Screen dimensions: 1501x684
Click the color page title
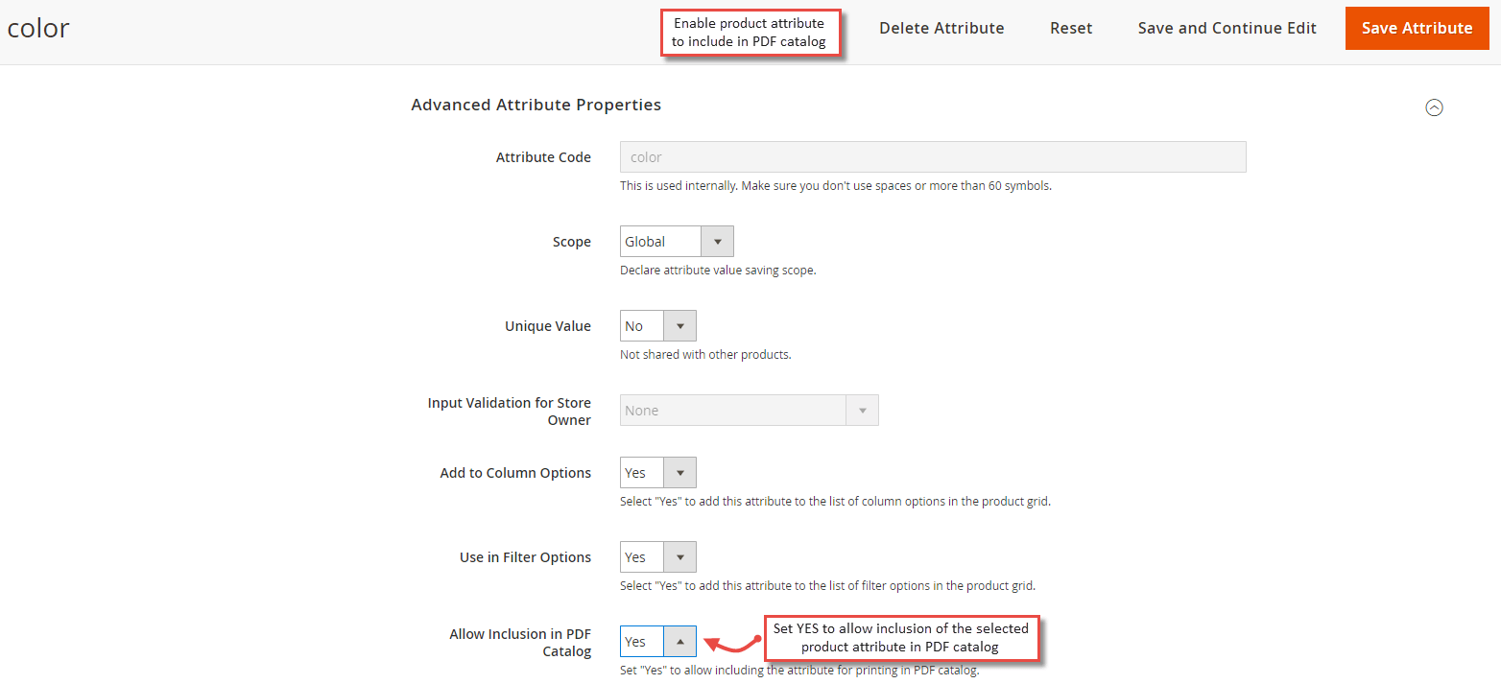[38, 28]
